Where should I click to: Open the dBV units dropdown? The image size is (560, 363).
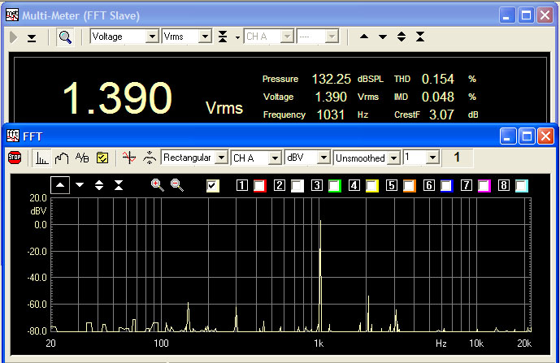324,158
